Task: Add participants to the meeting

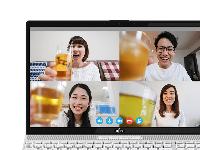Action: pos(139,121)
